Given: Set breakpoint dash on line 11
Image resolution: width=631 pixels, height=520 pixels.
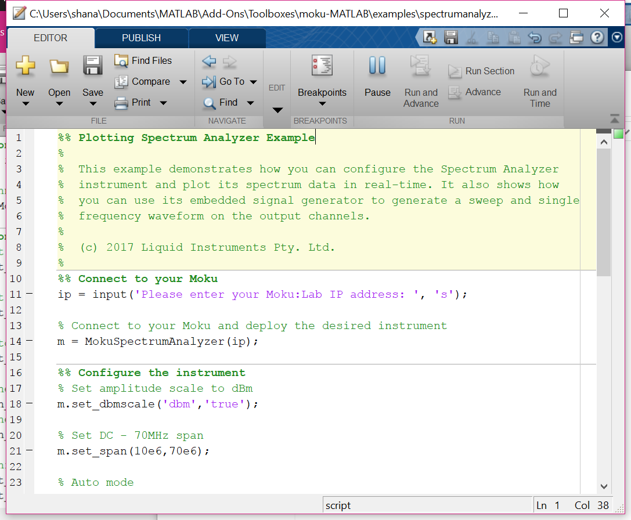Looking at the screenshot, I should point(29,294).
